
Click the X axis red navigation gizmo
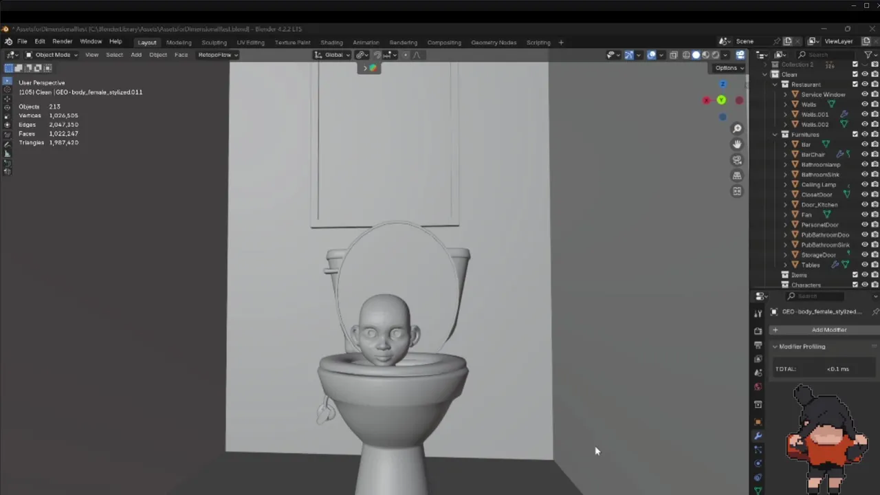707,100
